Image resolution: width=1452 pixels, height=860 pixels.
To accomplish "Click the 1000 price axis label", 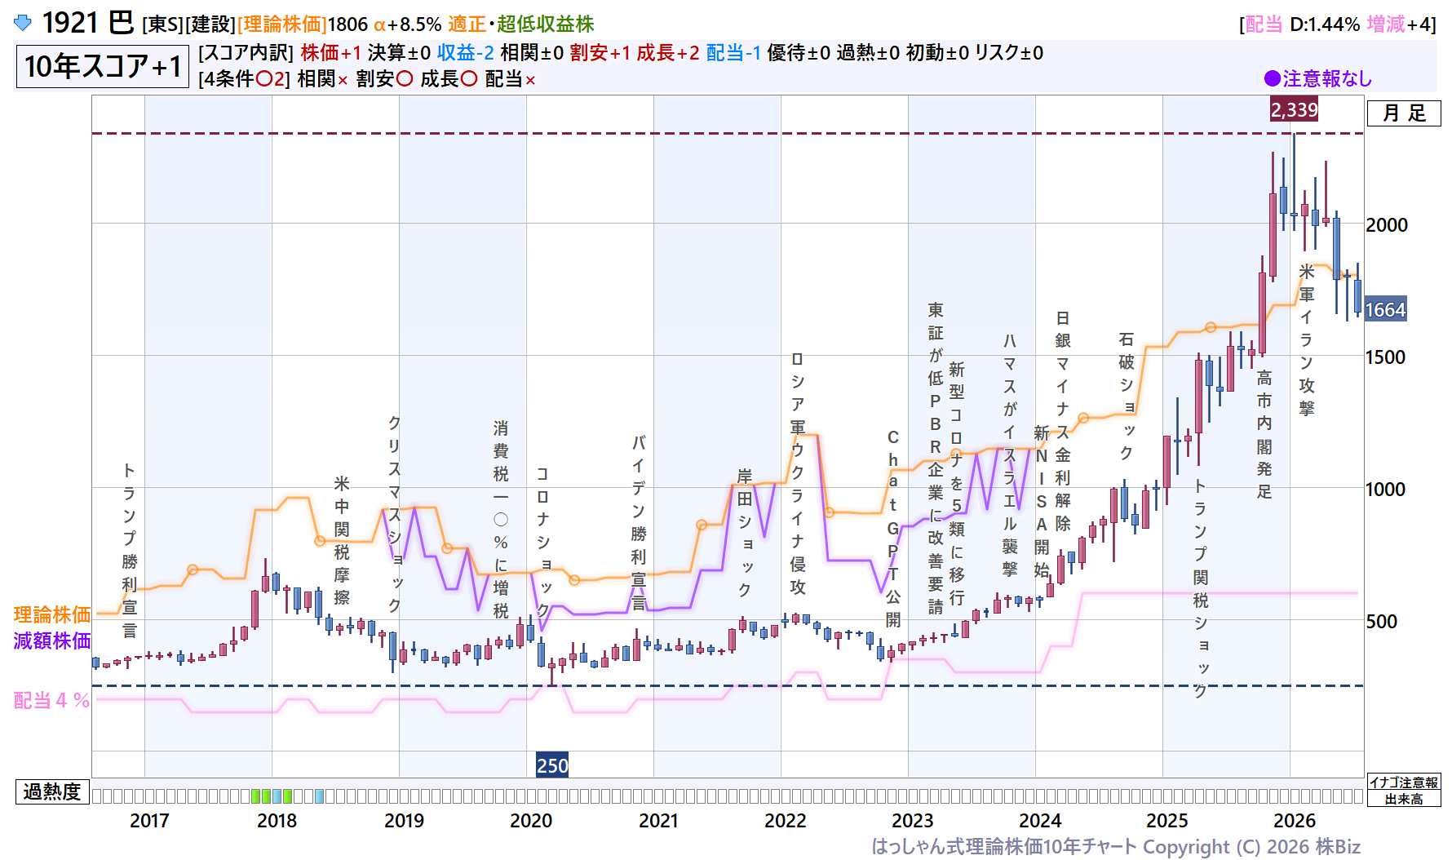I will [x=1387, y=490].
